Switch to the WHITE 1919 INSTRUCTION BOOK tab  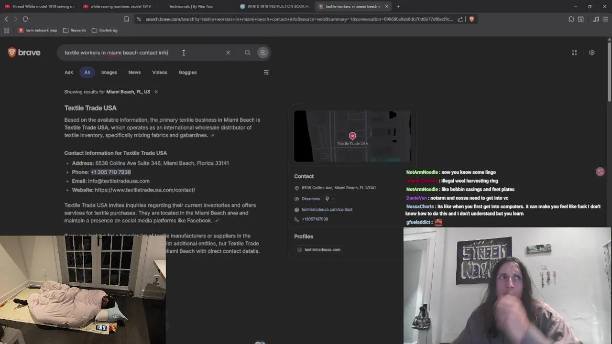point(274,6)
